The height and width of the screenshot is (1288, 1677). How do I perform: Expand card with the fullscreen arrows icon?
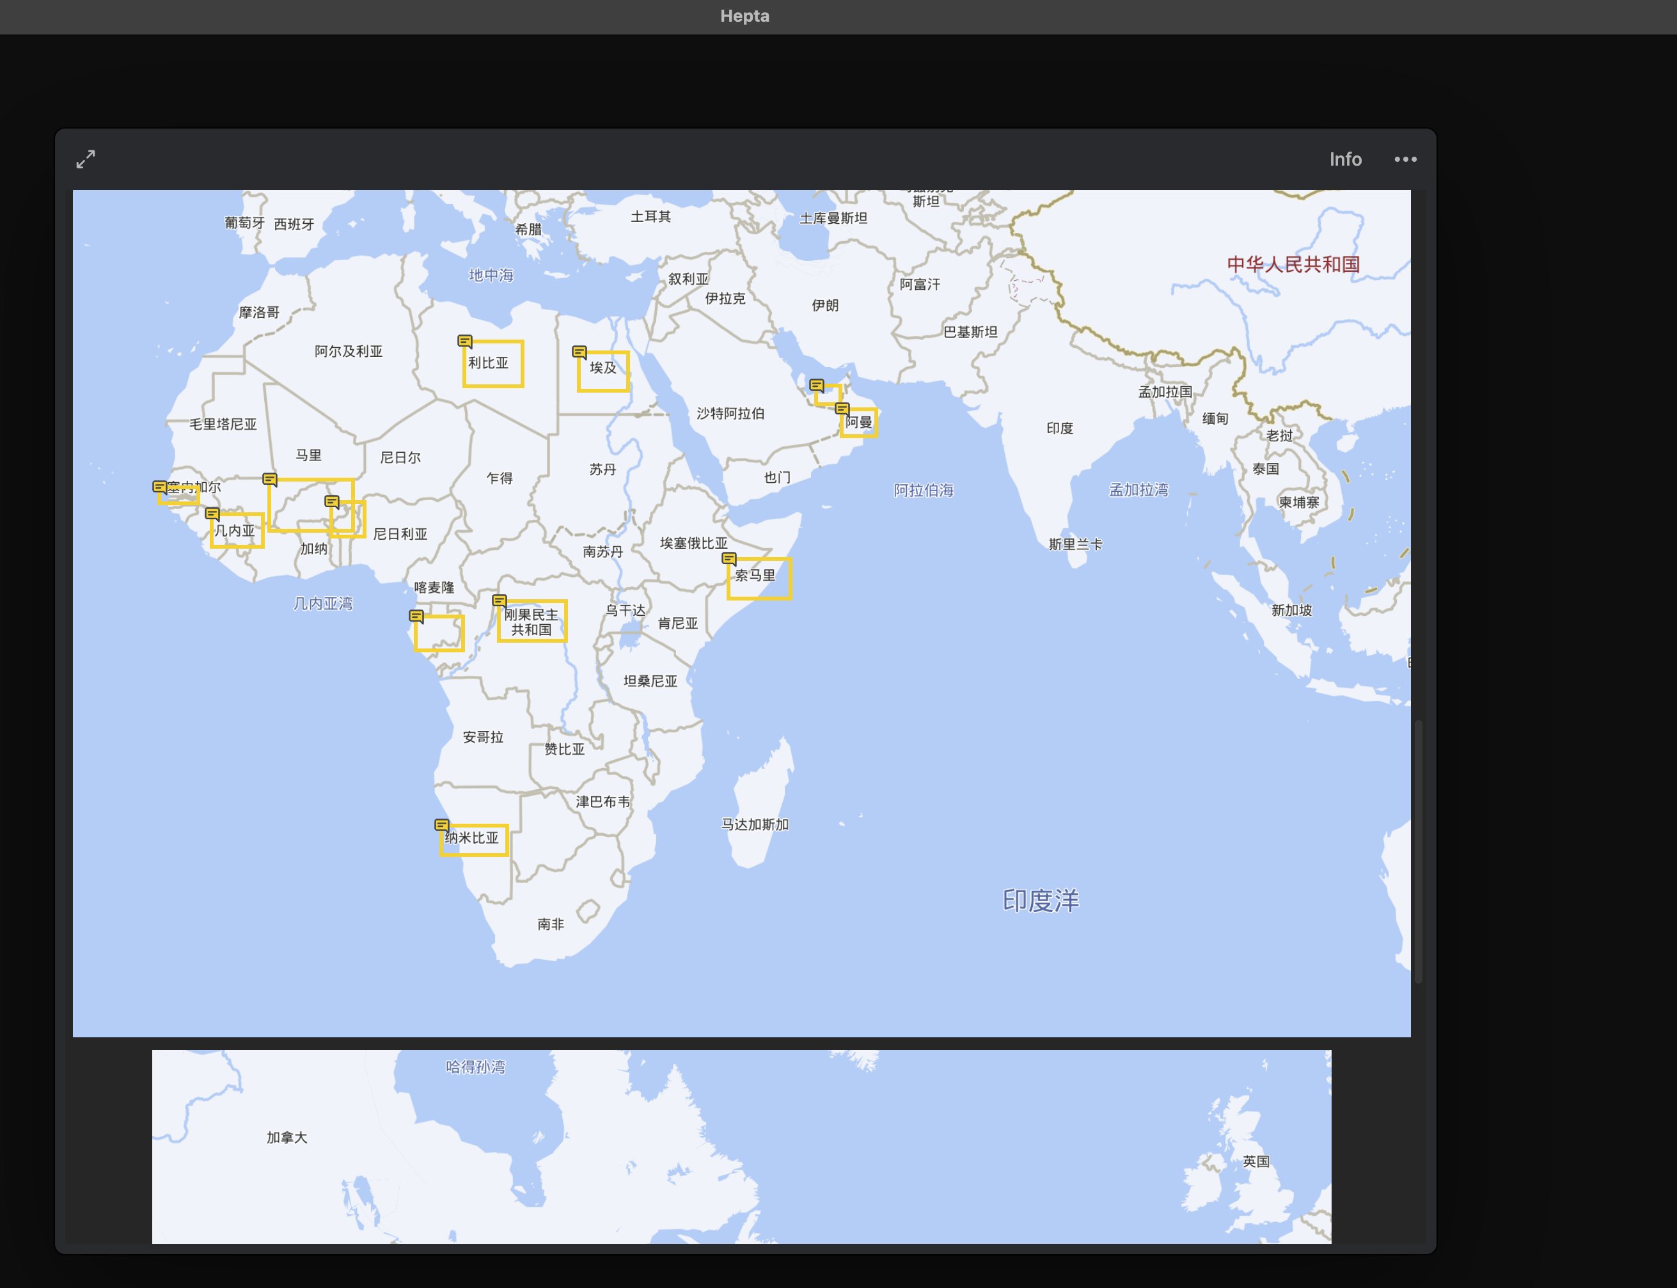click(86, 159)
